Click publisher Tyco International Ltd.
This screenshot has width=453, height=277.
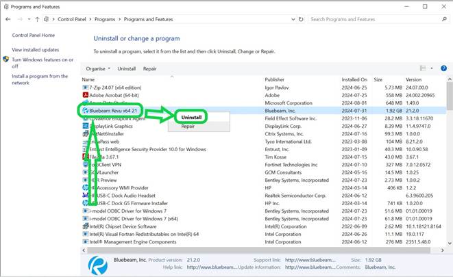(288, 142)
